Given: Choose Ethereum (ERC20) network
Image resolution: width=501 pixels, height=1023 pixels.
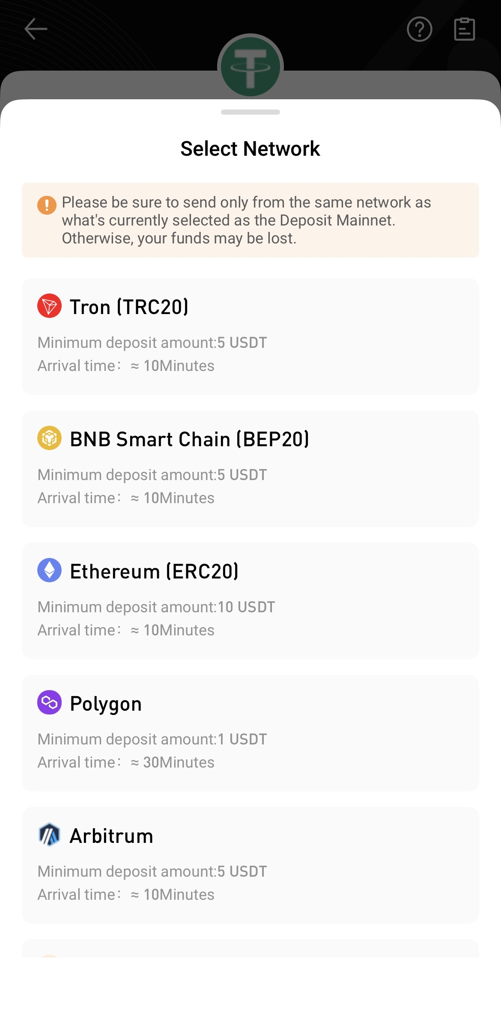Looking at the screenshot, I should tap(250, 601).
